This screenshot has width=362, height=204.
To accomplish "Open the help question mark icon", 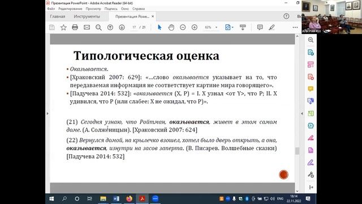I will pyautogui.click(x=286, y=16).
